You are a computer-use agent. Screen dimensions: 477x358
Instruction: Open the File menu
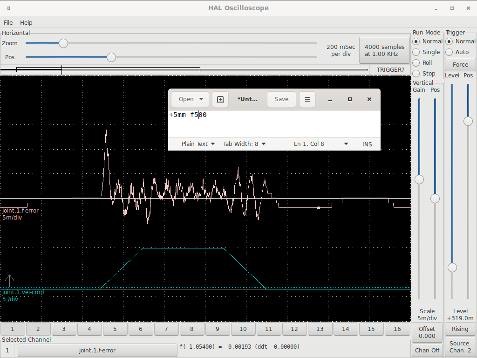point(8,22)
